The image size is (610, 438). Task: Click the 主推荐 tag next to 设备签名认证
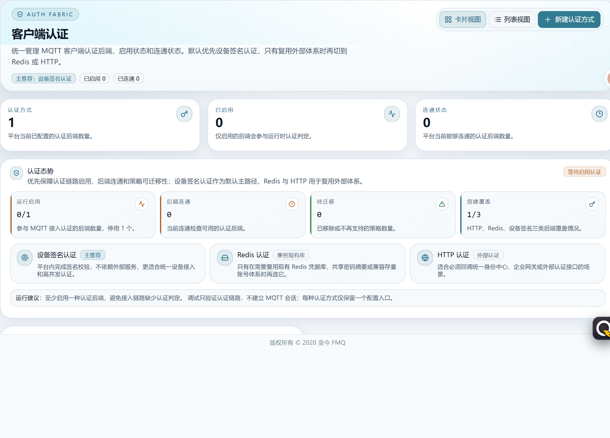92,255
